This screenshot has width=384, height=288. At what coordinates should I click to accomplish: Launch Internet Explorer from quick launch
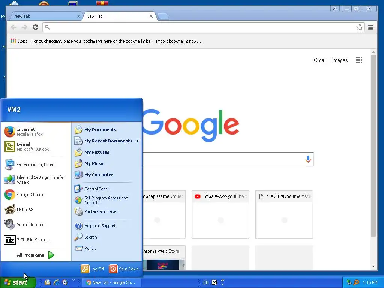(56, 282)
